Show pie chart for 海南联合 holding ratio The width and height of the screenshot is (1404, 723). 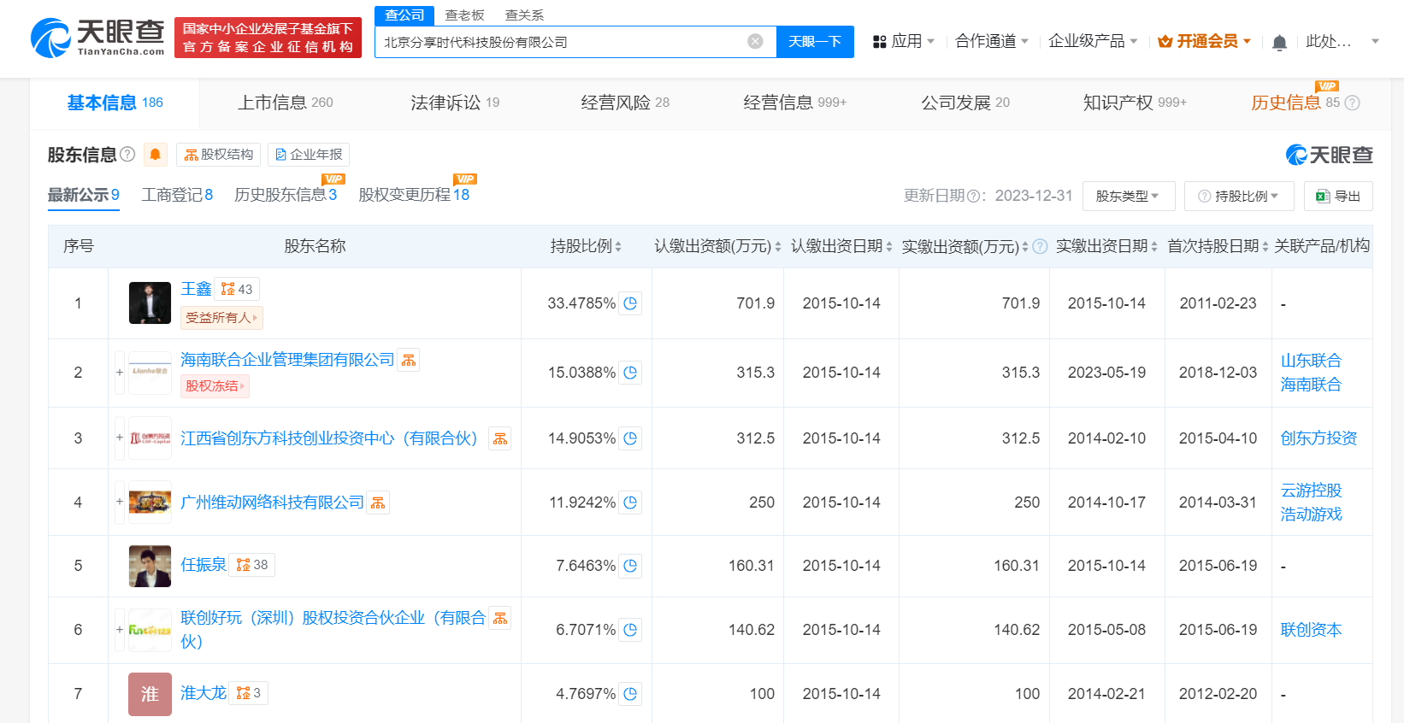(630, 373)
